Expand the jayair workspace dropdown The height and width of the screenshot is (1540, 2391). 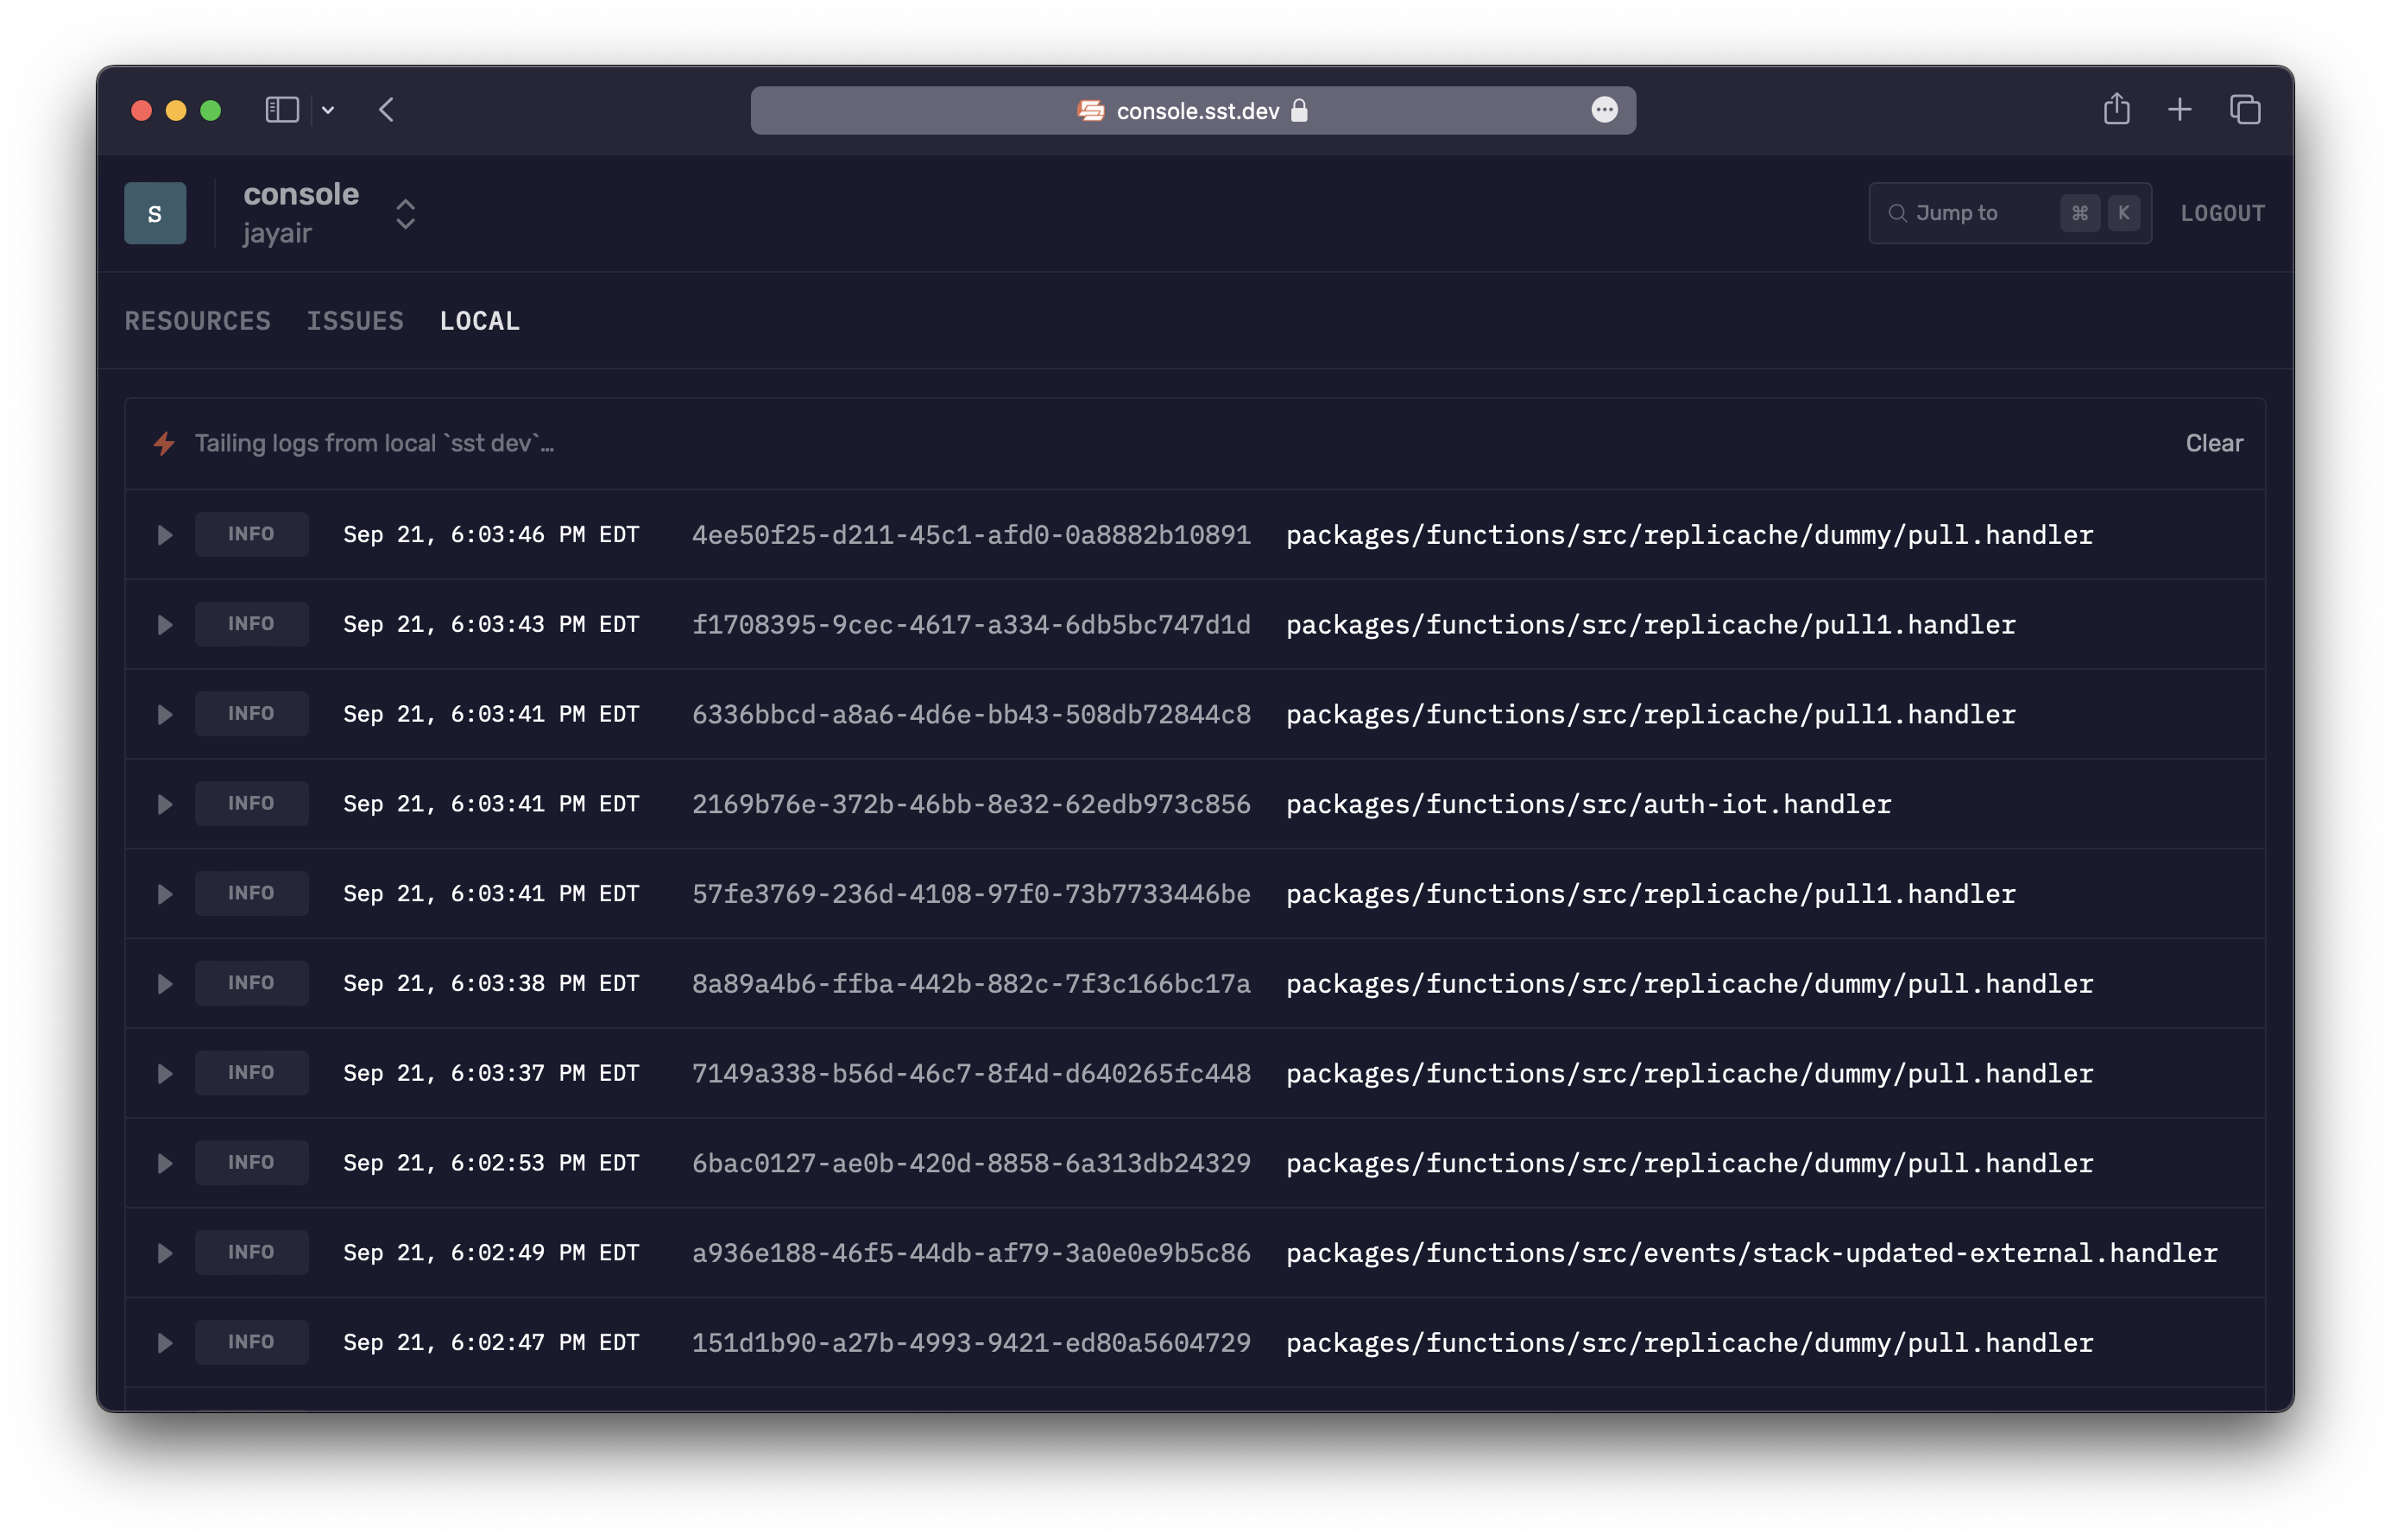pos(401,212)
